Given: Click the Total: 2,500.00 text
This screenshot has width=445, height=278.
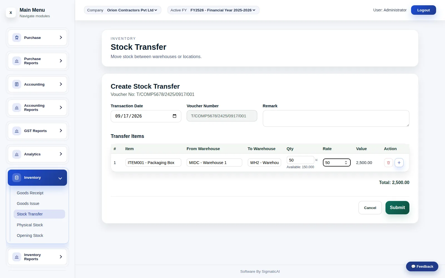Looking at the screenshot, I should click(394, 183).
